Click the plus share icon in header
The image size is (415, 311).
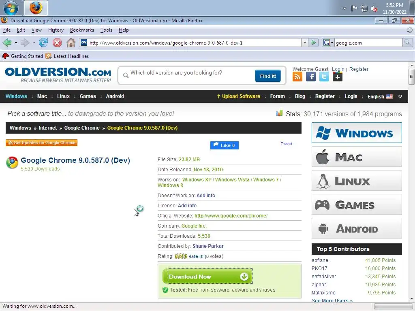338,77
